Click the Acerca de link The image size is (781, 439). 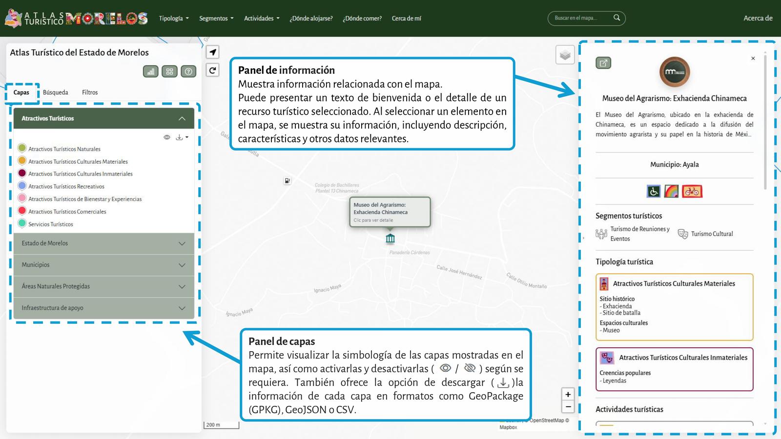[x=758, y=18]
